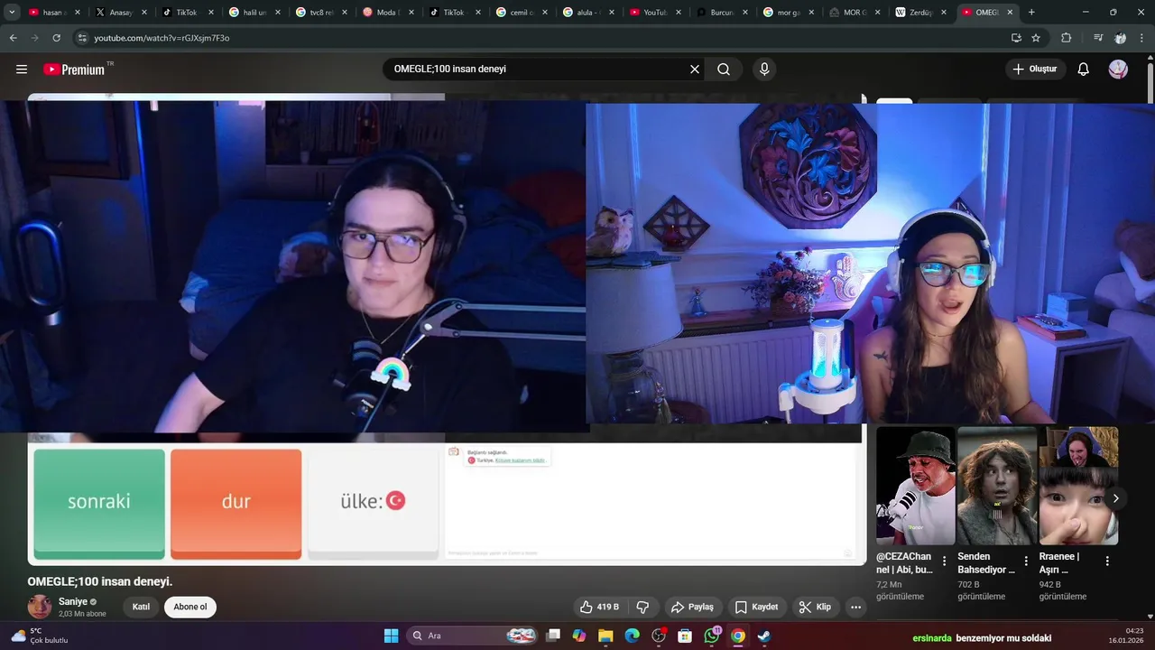Click the Windows taskbar search box
1155x650 pixels.
tap(472, 636)
